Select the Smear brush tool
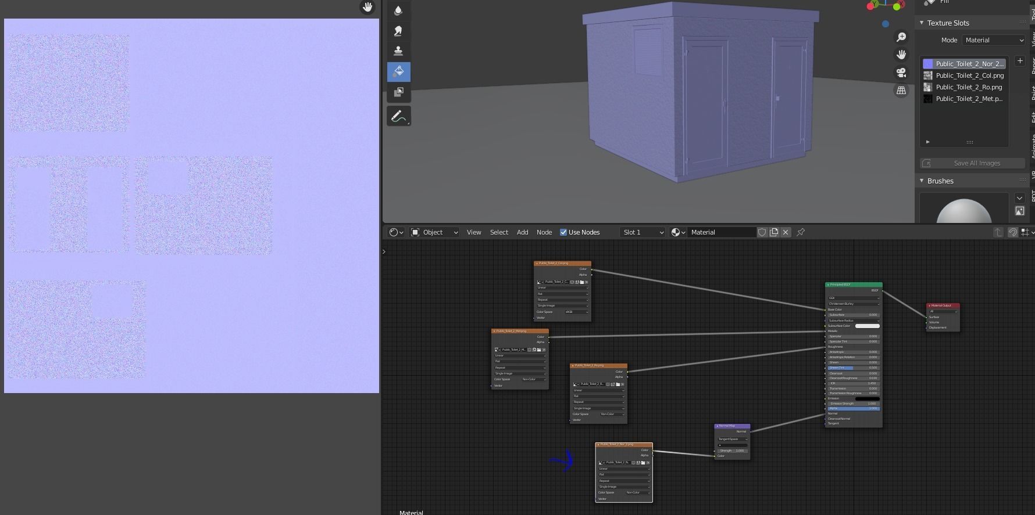 pos(398,31)
